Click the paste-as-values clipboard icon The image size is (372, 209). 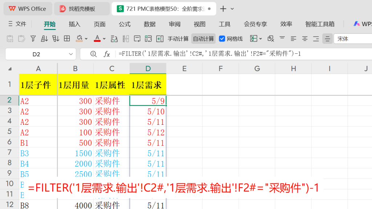[10, 38]
